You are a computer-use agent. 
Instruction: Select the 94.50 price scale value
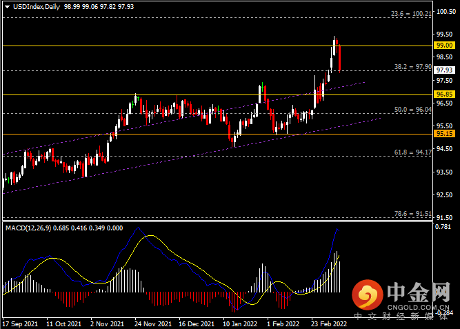(444, 149)
